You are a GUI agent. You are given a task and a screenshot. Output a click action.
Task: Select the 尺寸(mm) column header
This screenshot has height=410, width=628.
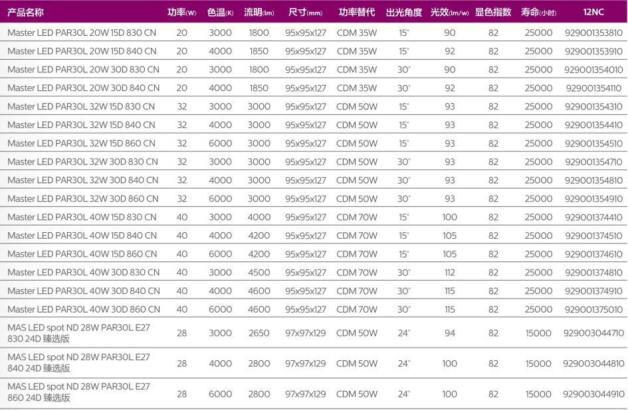(x=305, y=13)
